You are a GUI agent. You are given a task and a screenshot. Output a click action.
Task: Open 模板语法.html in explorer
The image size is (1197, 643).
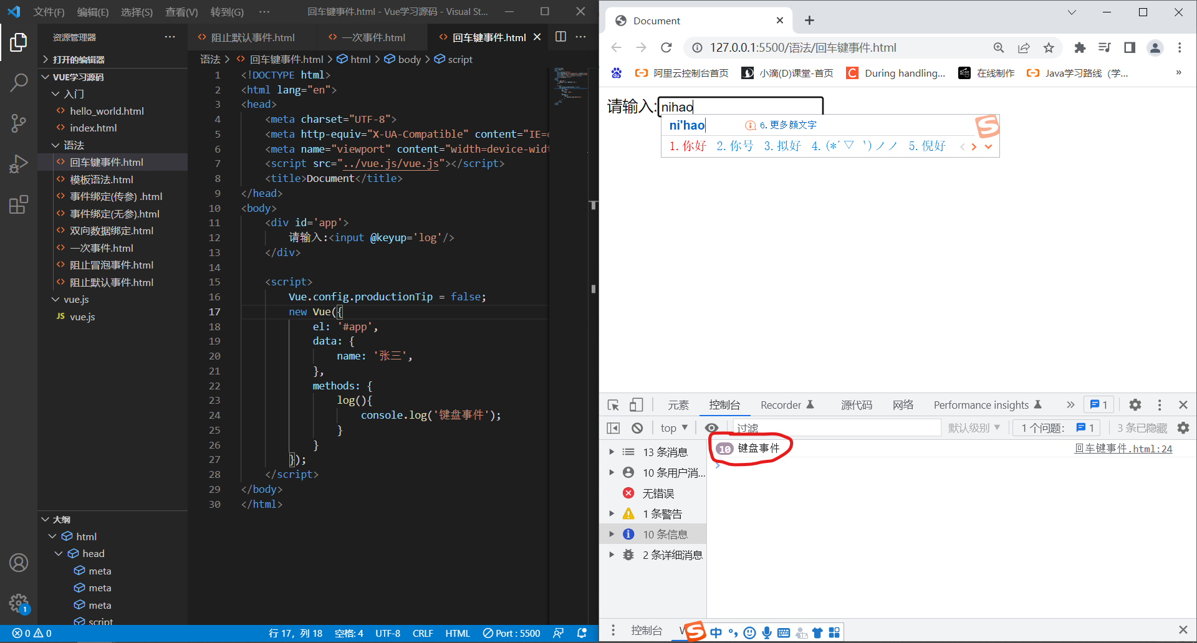(102, 179)
